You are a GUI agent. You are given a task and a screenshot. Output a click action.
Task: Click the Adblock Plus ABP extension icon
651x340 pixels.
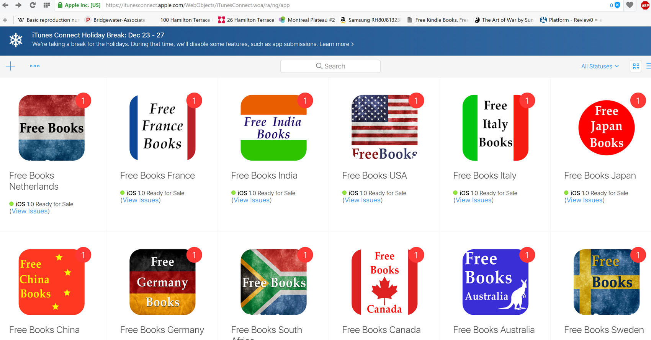pos(645,5)
